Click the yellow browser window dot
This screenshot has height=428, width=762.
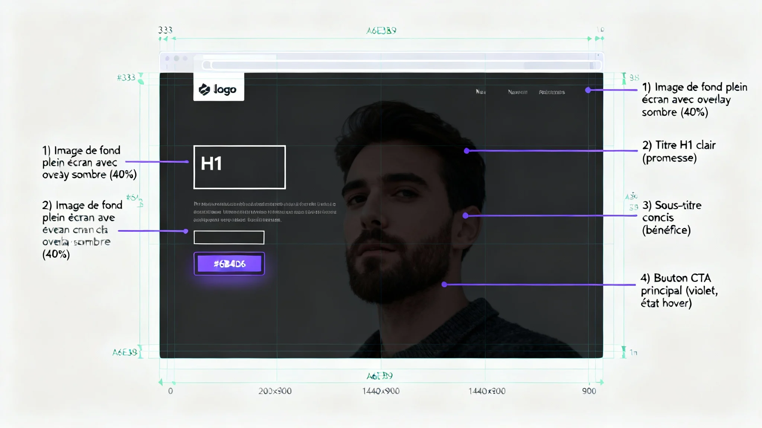pos(176,58)
